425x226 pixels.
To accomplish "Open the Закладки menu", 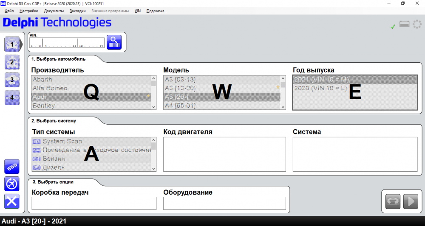I will coord(77,11).
